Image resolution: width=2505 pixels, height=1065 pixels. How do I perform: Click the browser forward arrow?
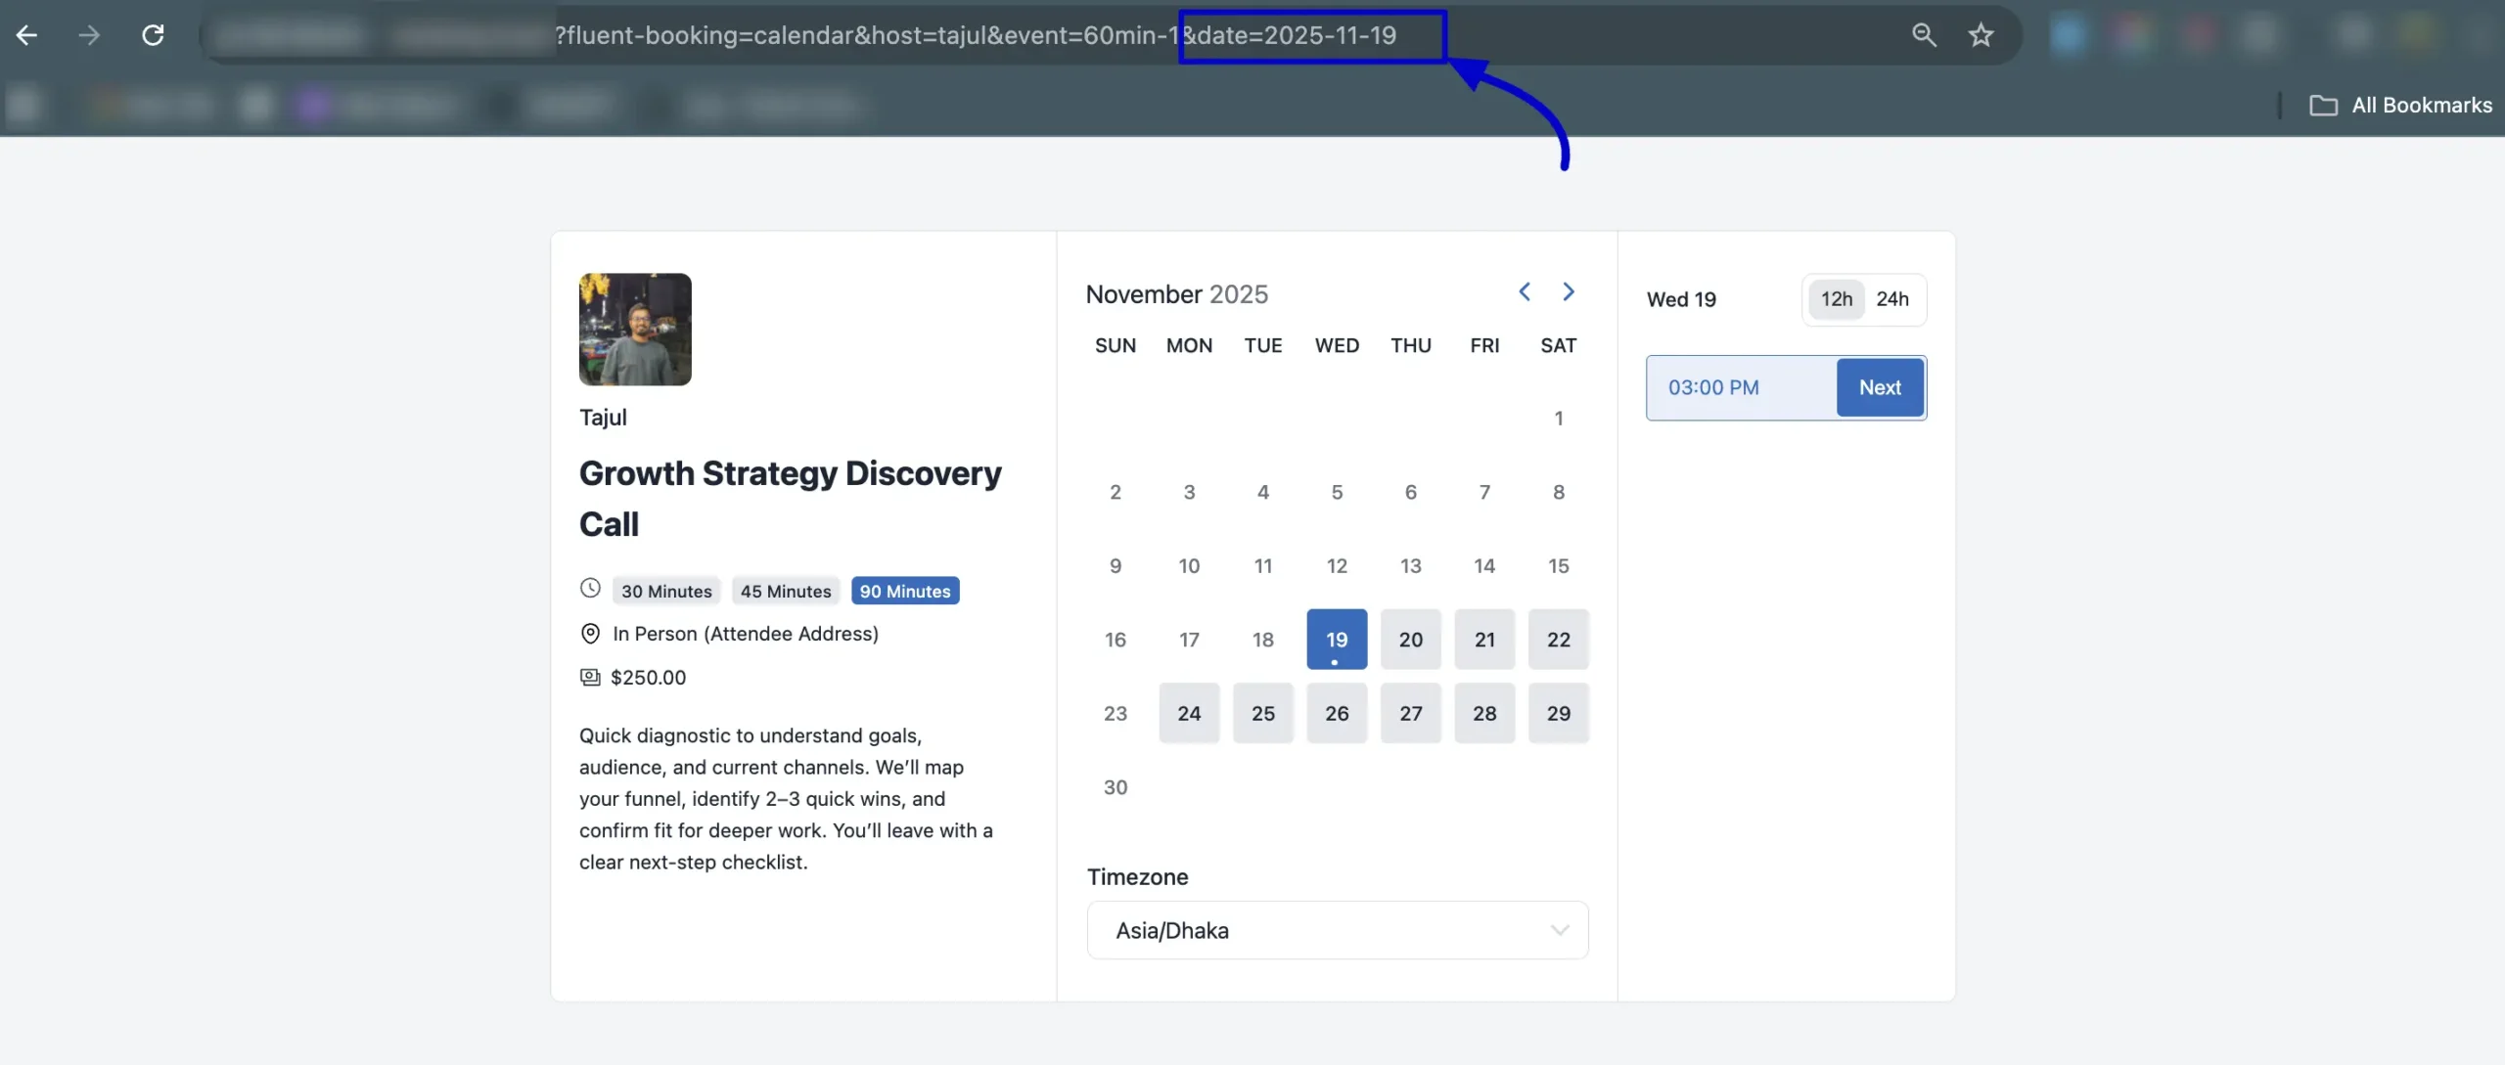click(89, 35)
